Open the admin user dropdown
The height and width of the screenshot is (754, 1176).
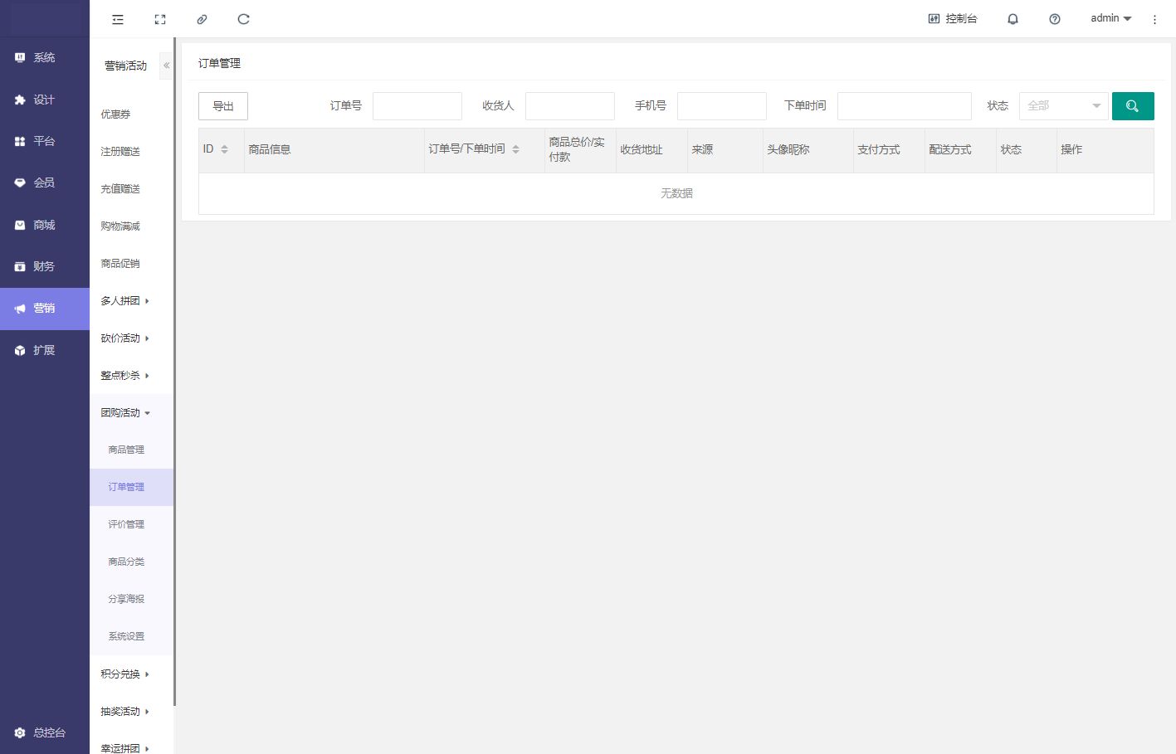pos(1110,18)
